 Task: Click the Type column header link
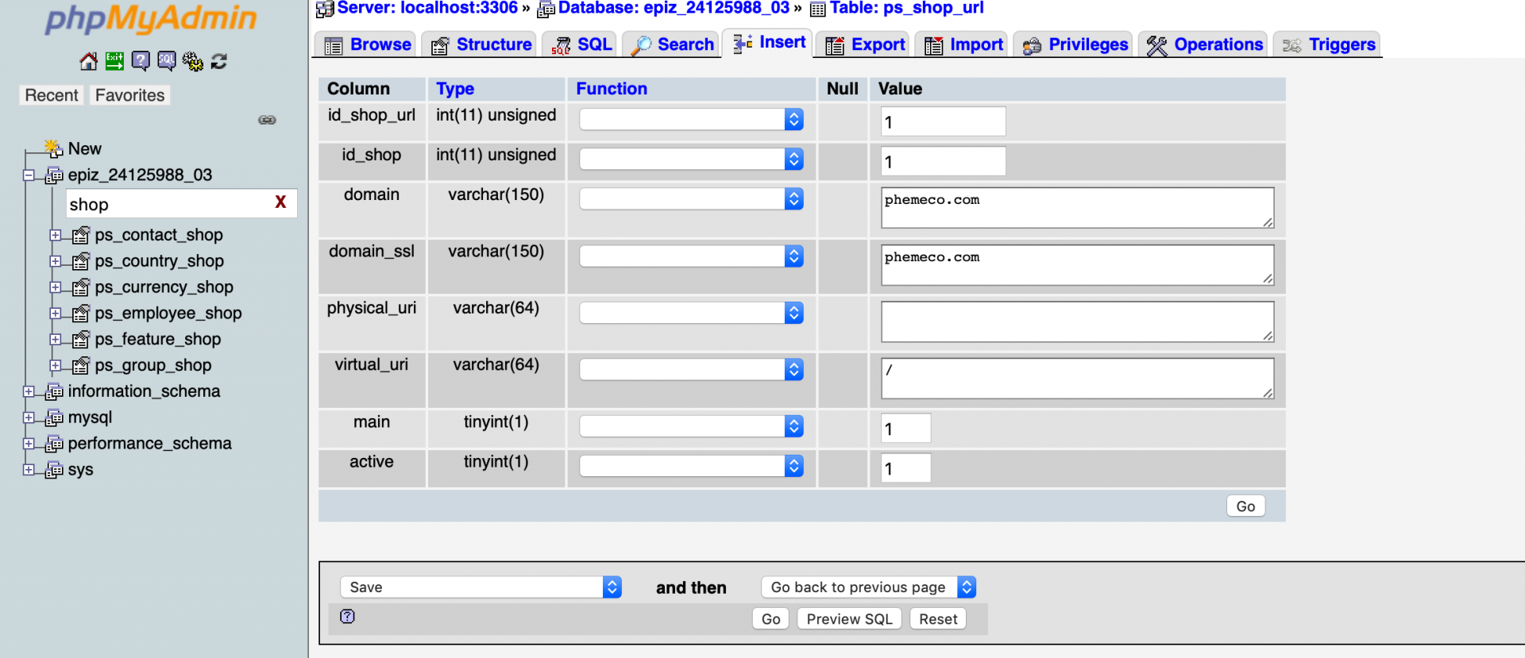pos(455,89)
